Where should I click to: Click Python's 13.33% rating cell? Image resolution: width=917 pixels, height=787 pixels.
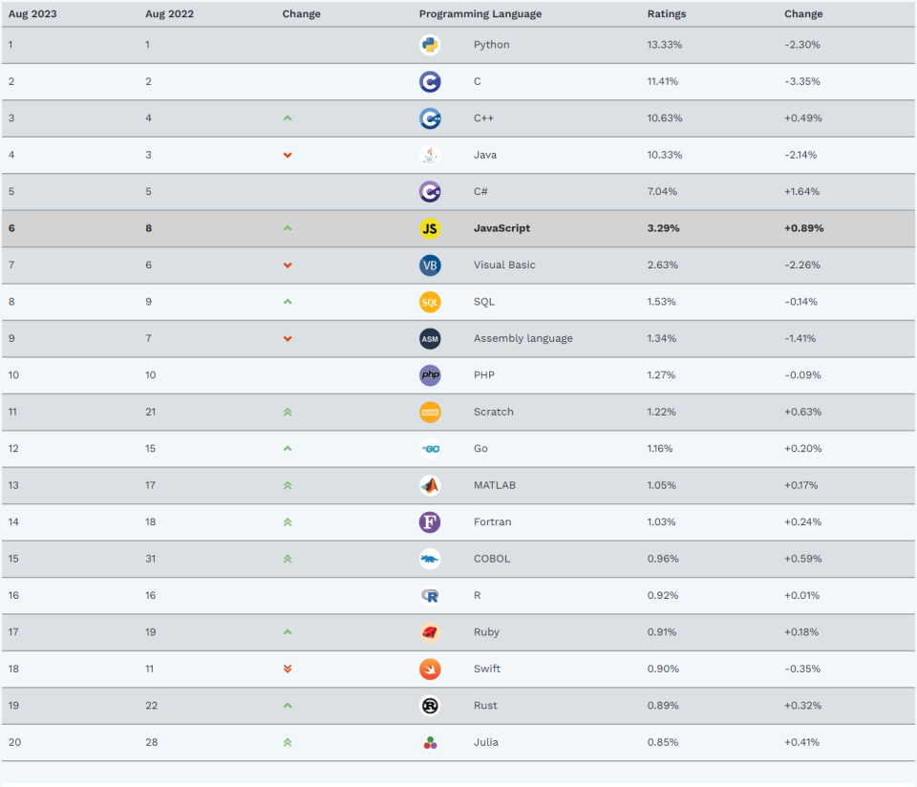point(663,45)
